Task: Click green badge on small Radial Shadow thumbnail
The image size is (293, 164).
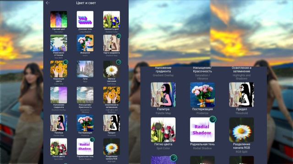Action: 92,139
